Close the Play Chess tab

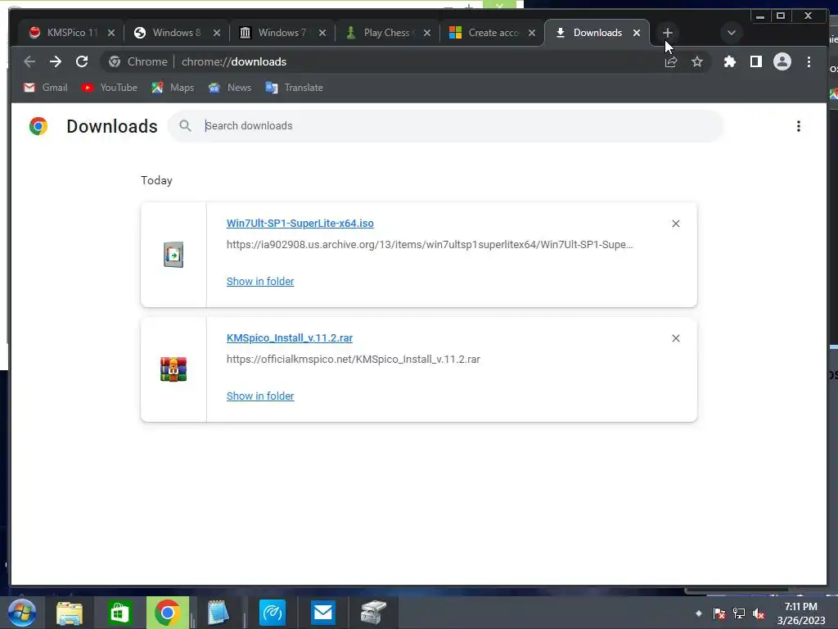(427, 33)
